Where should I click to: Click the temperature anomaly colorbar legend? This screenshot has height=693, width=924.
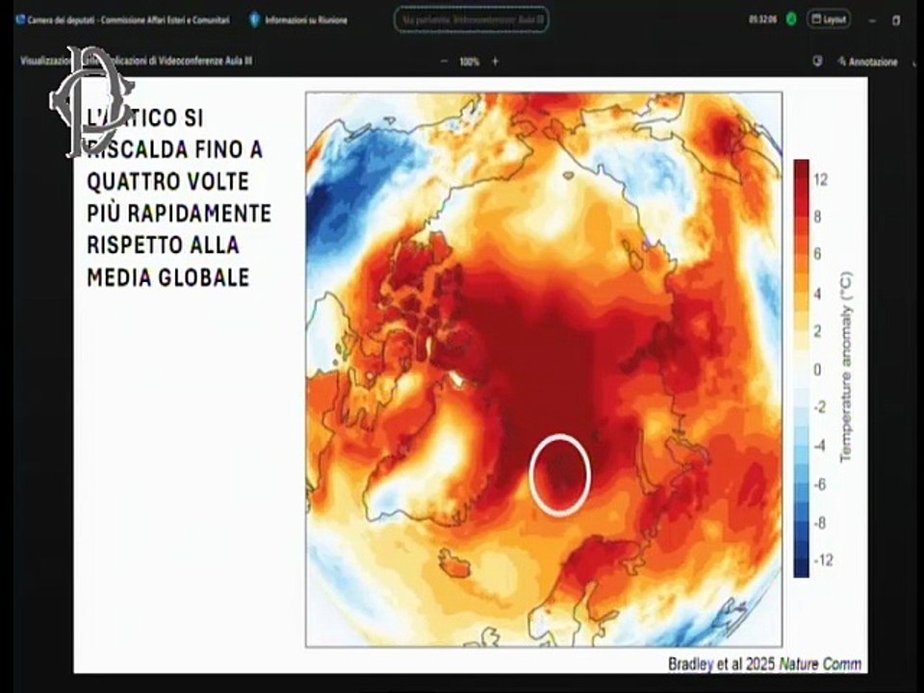coord(802,369)
